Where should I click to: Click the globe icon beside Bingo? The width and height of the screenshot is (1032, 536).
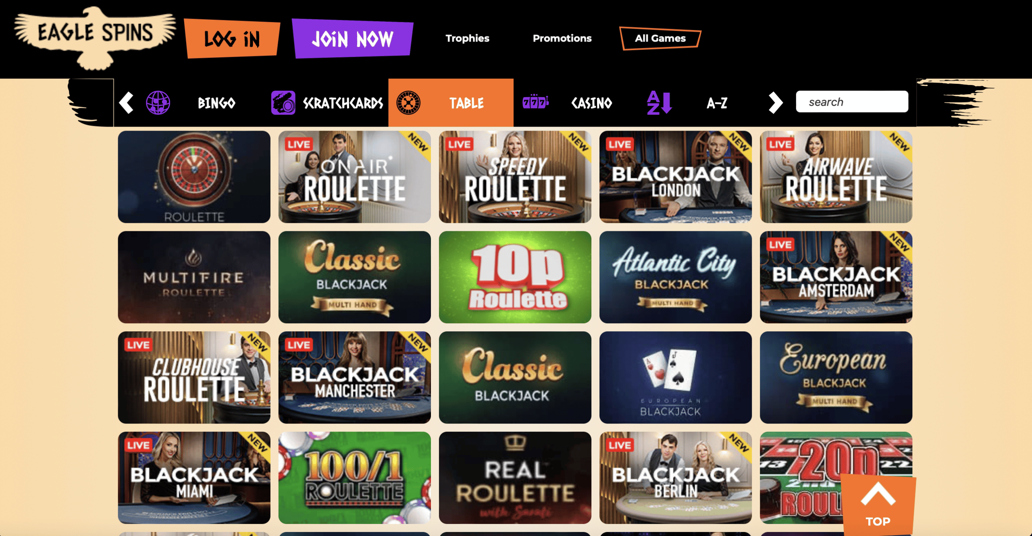(x=158, y=103)
